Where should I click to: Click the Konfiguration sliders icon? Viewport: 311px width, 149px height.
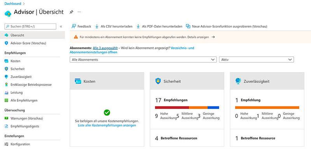(x=6, y=144)
